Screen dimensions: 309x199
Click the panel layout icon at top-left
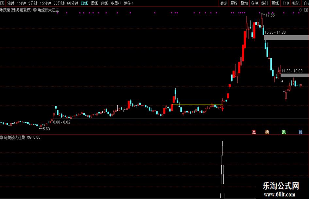tap(2, 3)
